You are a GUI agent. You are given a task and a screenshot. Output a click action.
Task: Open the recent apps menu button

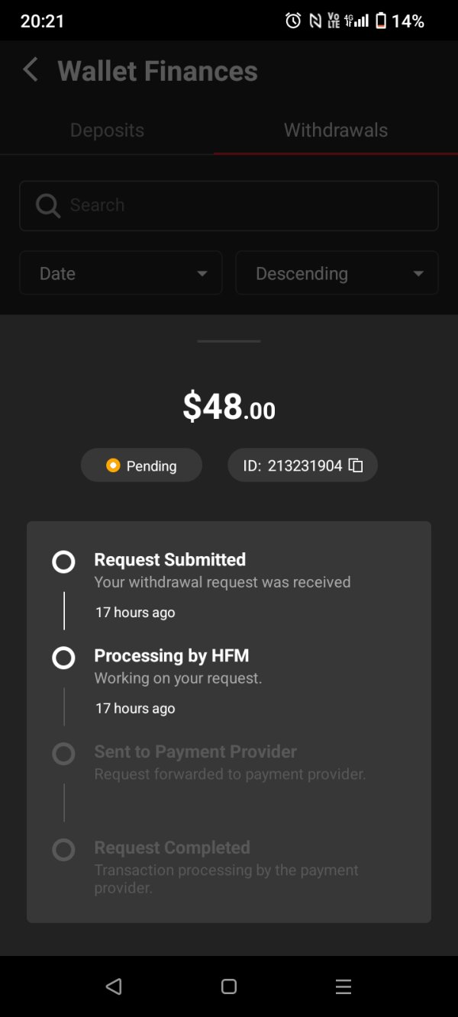(343, 986)
